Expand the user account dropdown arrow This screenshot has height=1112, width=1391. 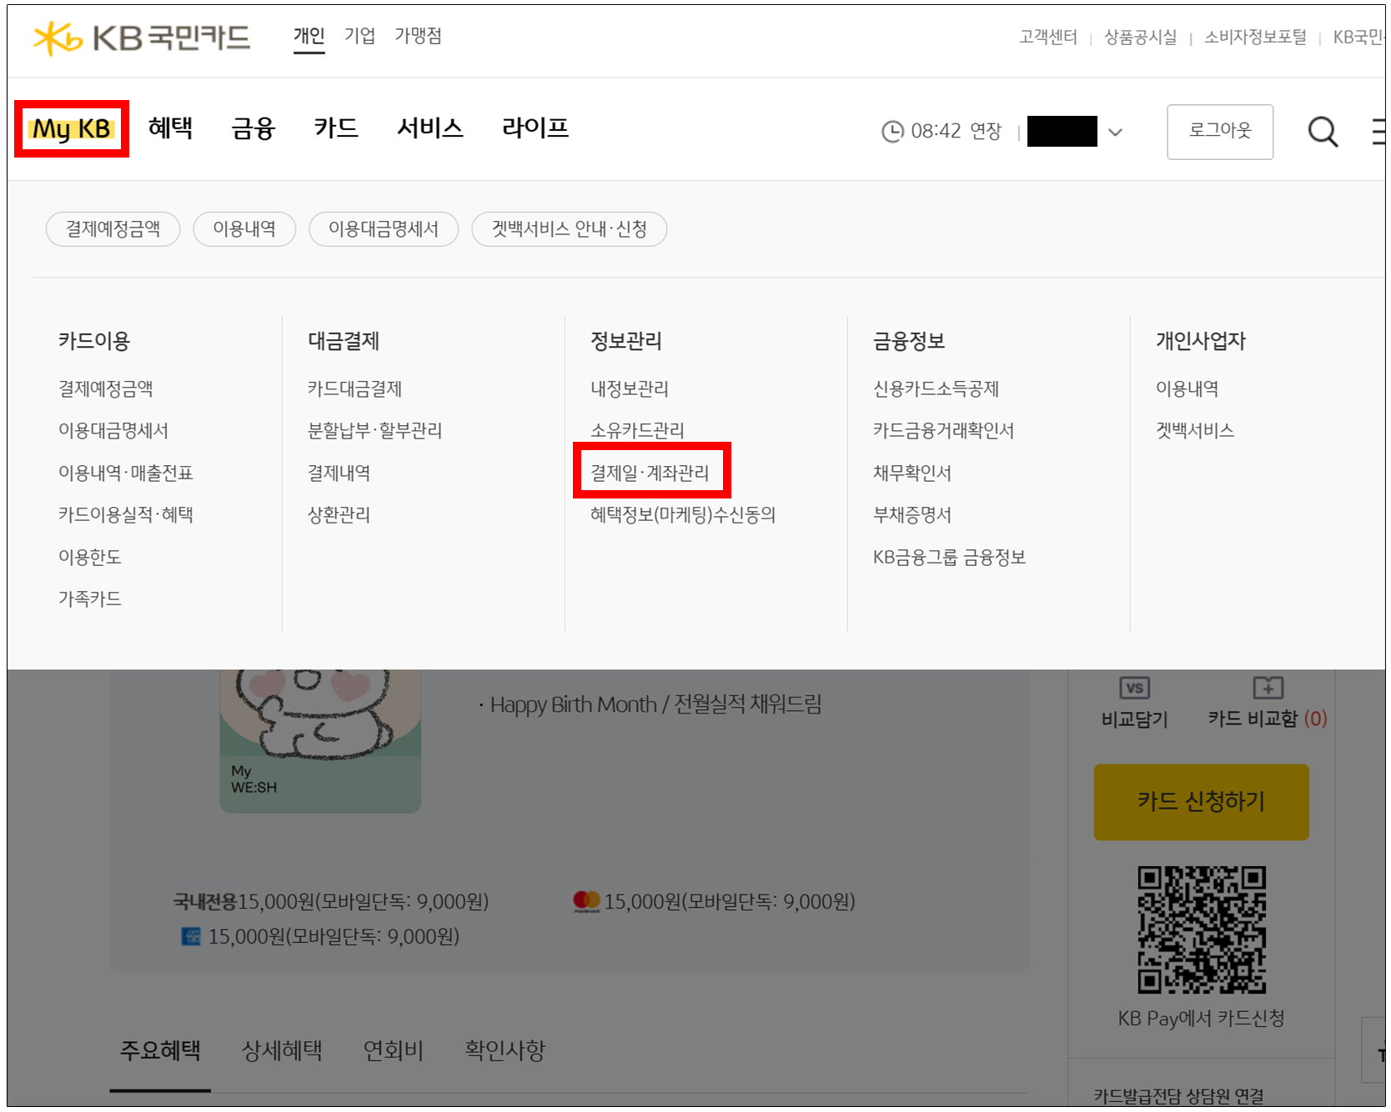click(x=1115, y=133)
